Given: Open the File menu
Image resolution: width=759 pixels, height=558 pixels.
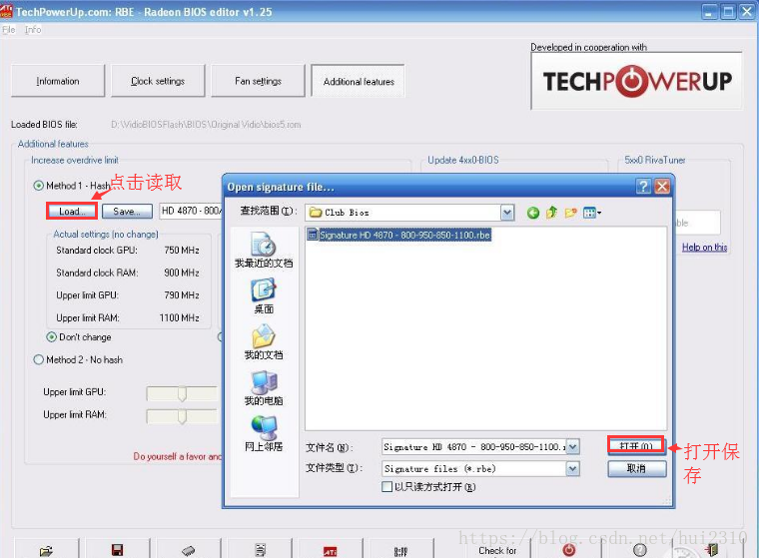Looking at the screenshot, I should 8,30.
